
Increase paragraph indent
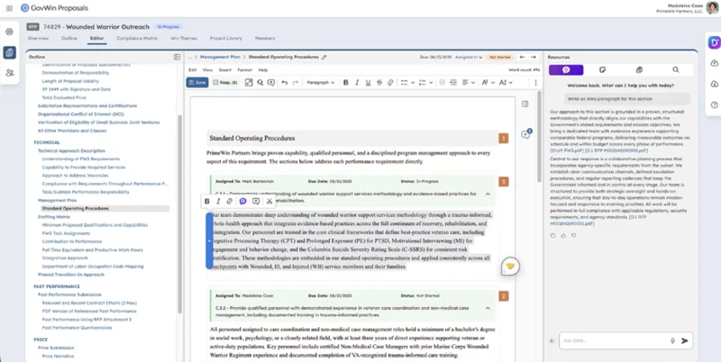coord(453,83)
